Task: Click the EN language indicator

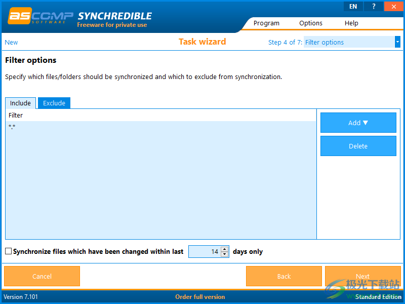Action: point(353,6)
